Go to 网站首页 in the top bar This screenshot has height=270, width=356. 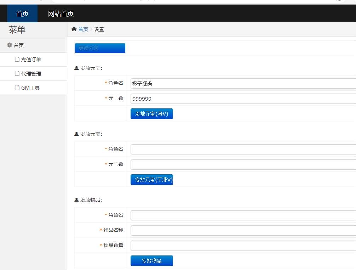click(61, 14)
